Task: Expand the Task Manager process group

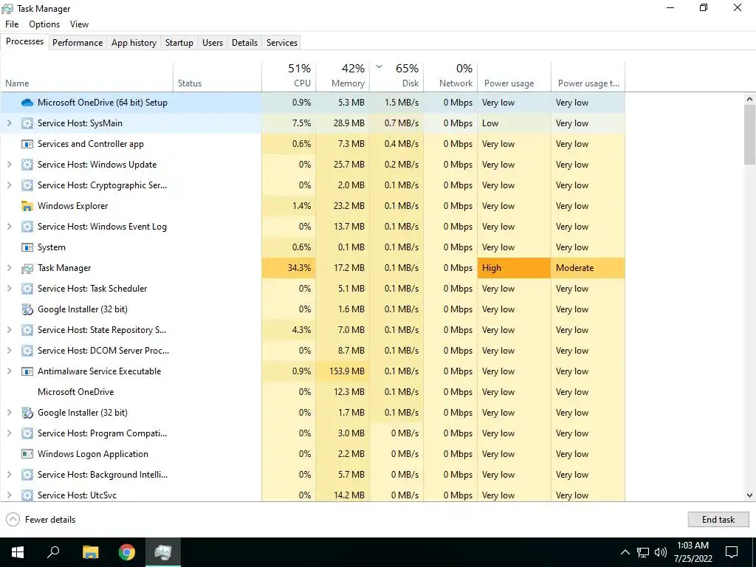Action: pyautogui.click(x=9, y=268)
